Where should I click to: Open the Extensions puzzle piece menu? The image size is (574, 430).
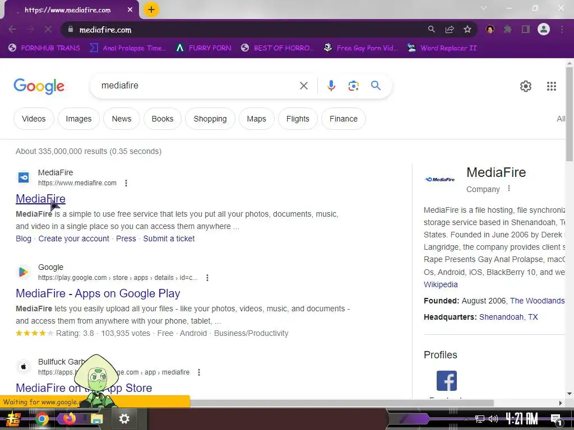pos(508,29)
